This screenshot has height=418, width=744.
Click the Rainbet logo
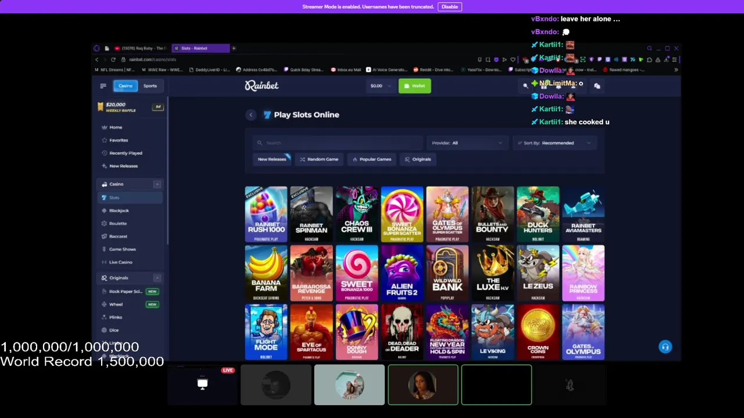[x=262, y=85]
